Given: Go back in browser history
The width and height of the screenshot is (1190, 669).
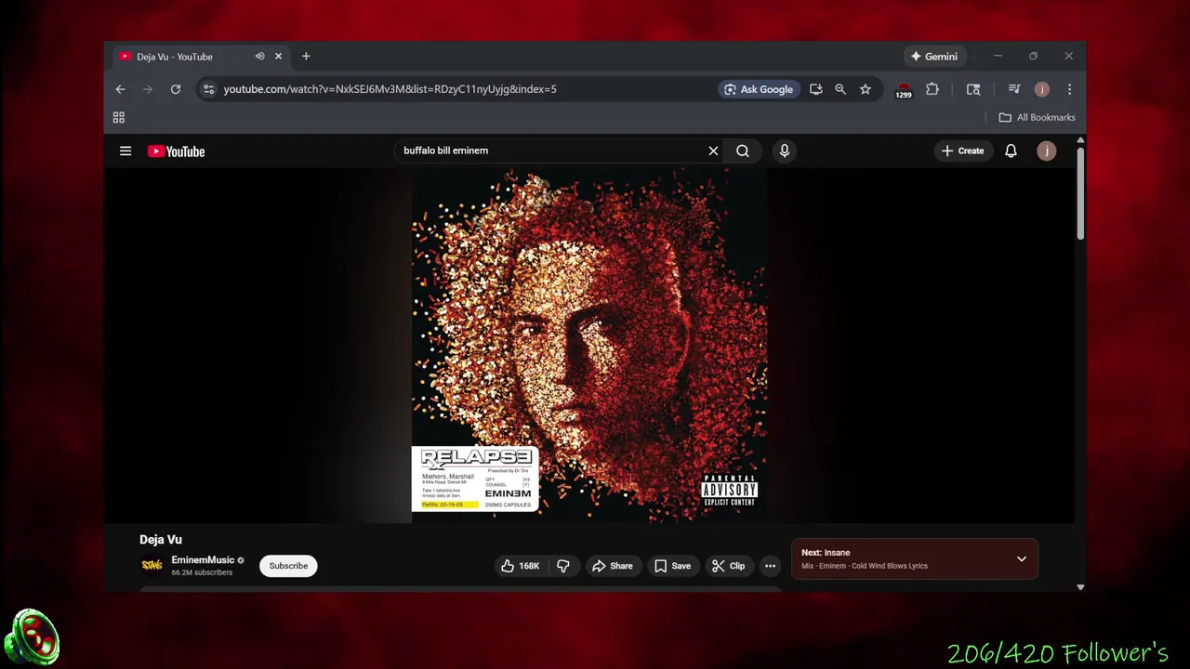Looking at the screenshot, I should [x=120, y=89].
